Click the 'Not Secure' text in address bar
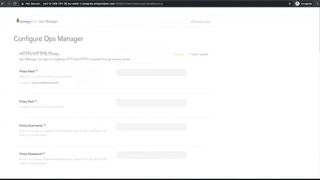 point(32,3)
